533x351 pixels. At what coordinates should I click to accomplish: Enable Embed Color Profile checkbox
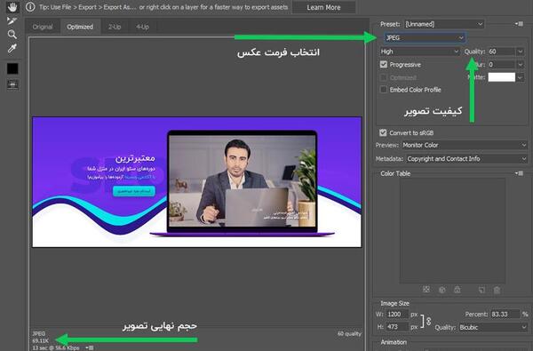click(384, 90)
